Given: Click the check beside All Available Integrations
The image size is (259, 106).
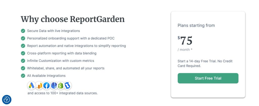Looking at the screenshot, I should tap(23, 75).
